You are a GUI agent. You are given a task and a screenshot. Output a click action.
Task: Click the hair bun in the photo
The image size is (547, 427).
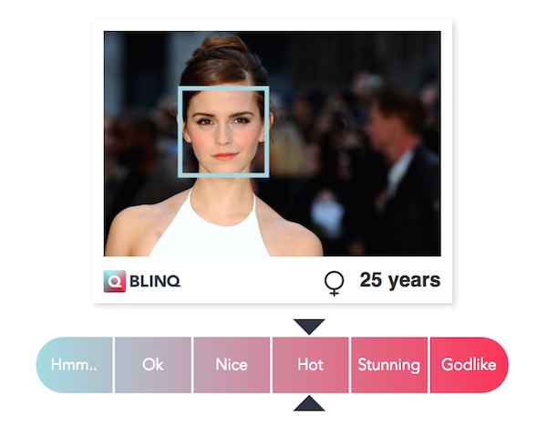222,46
